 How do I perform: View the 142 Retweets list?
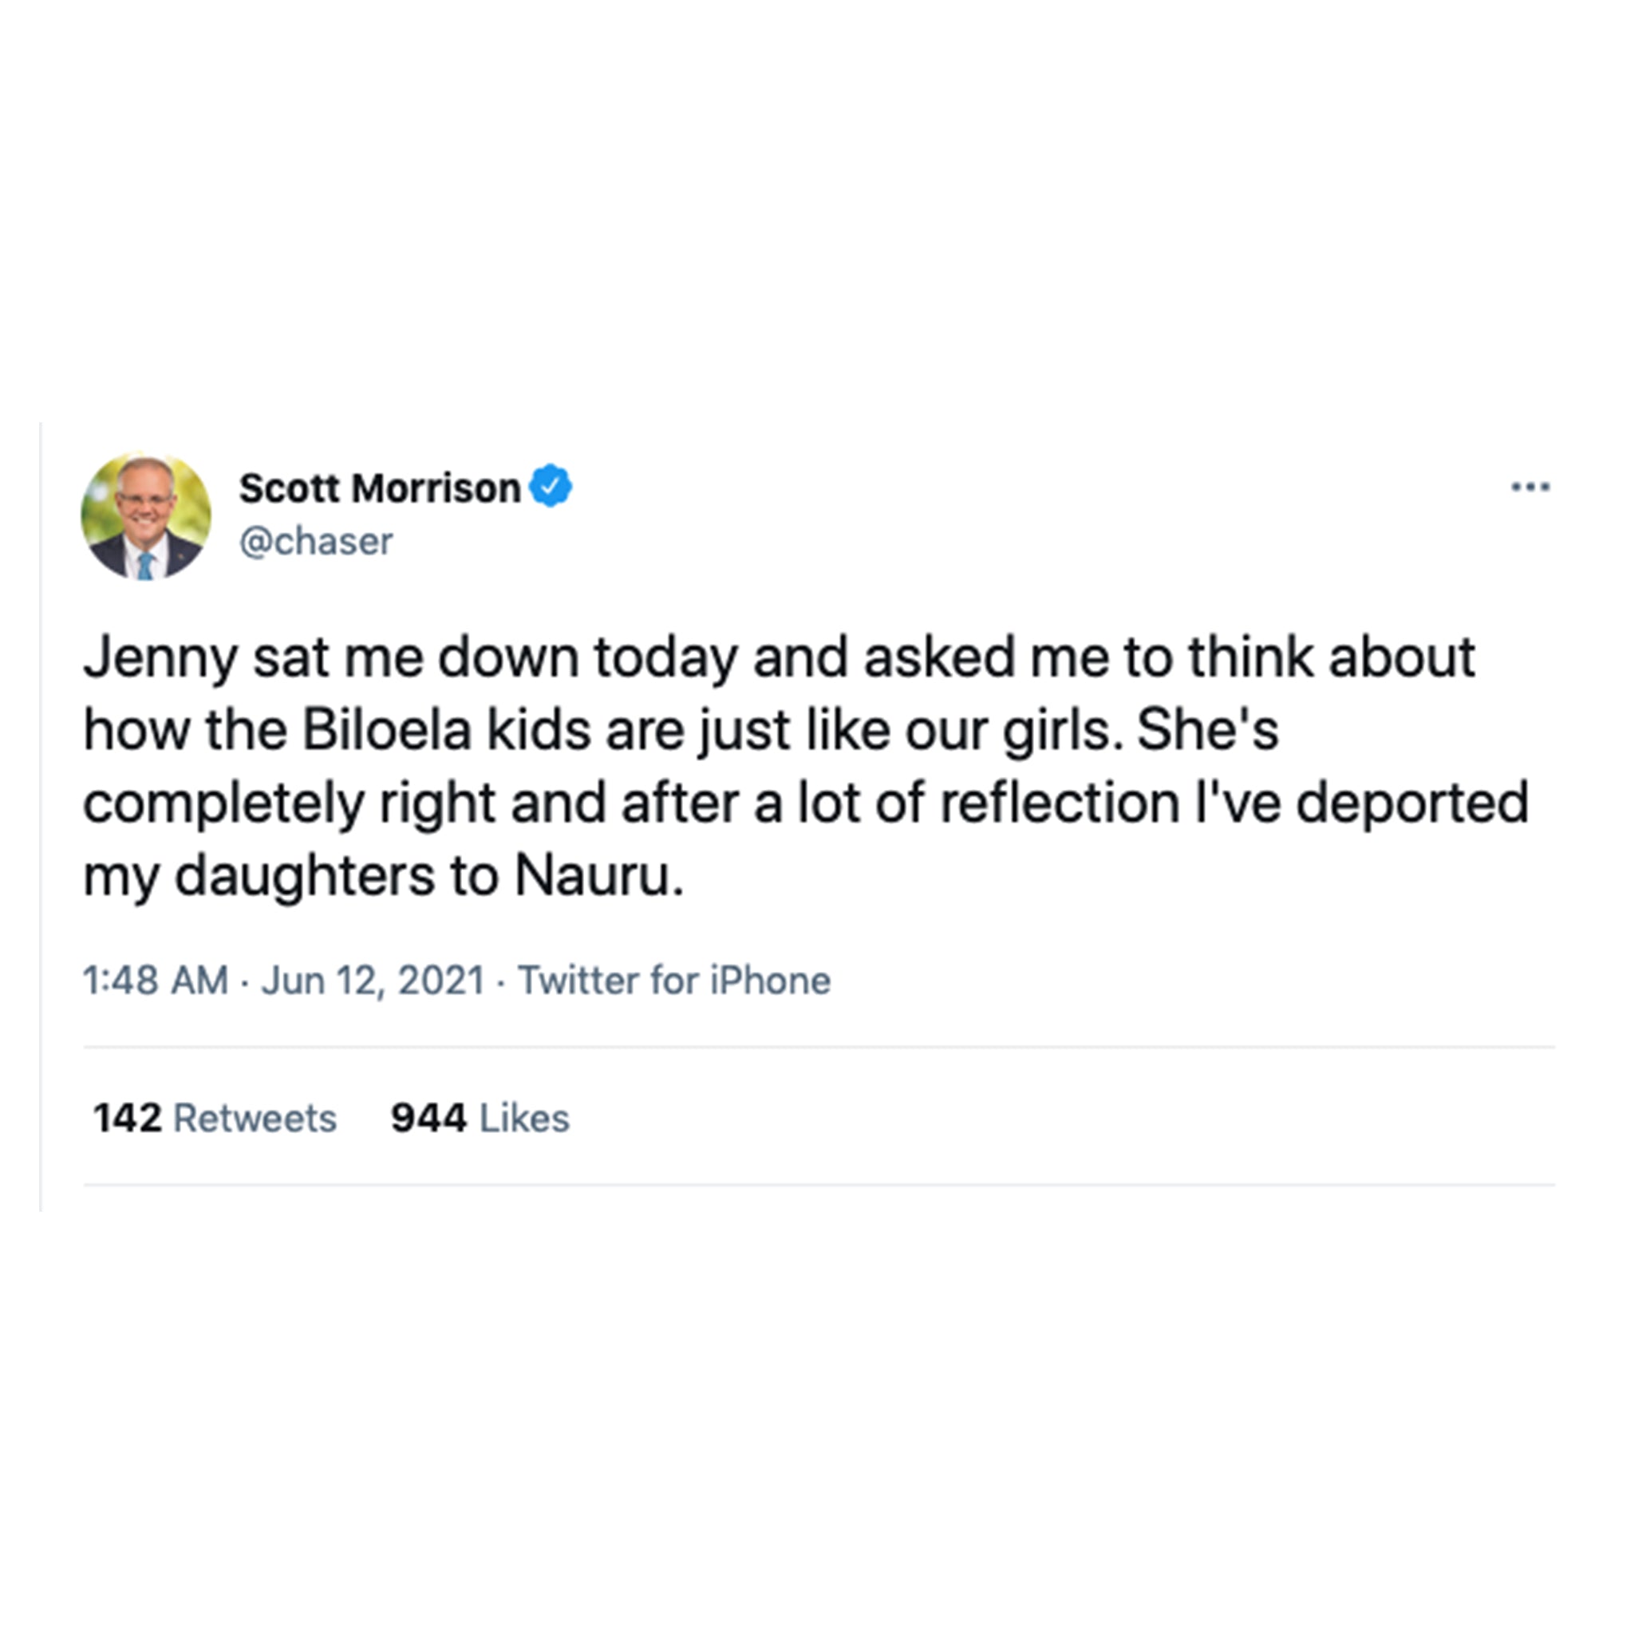coord(215,1118)
